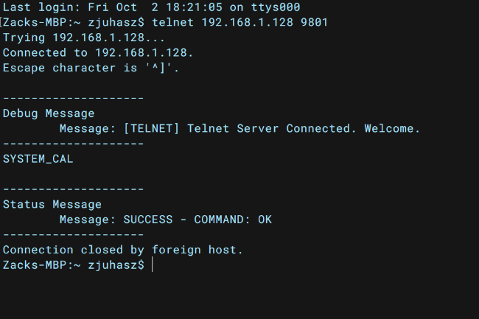Viewport: 479px width, 319px height.
Task: Click the dashed separator below the status message
Action: click(x=73, y=235)
